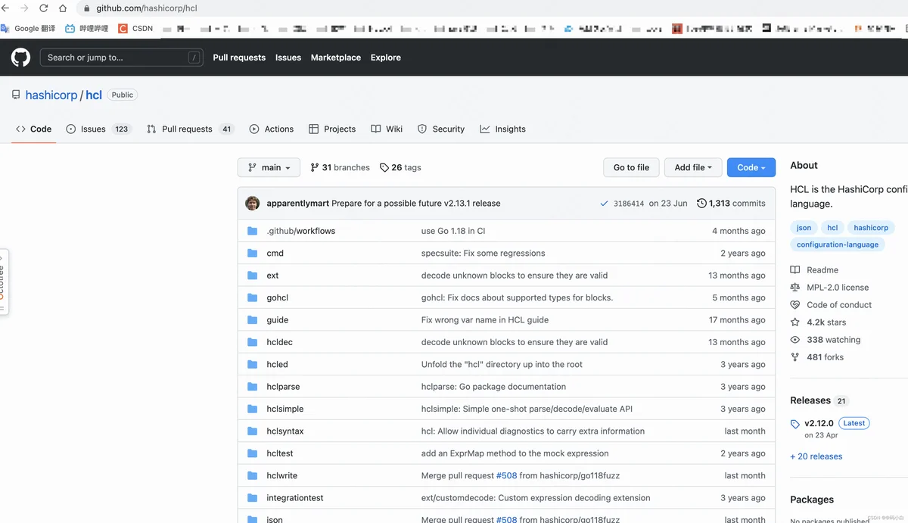
Task: Click the browser forward arrow
Action: point(24,8)
